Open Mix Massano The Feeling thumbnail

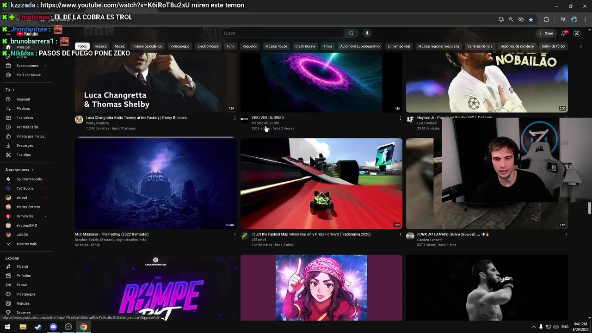coord(156,183)
